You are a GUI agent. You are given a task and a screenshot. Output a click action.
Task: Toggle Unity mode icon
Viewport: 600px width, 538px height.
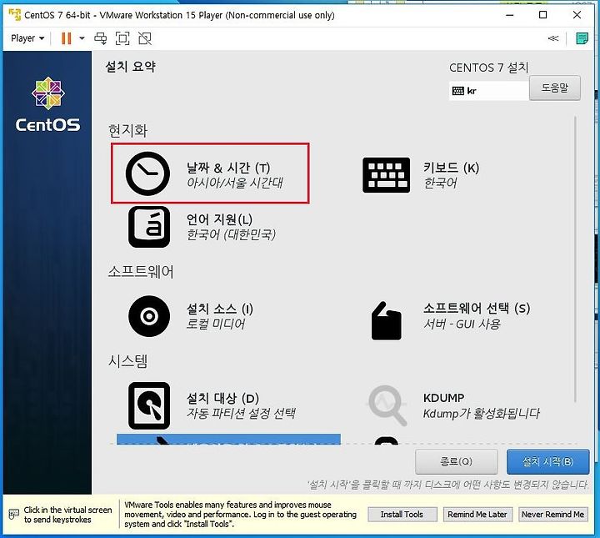(x=145, y=38)
